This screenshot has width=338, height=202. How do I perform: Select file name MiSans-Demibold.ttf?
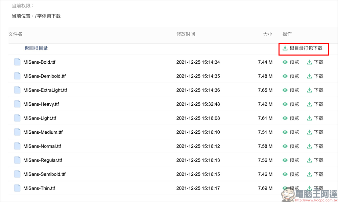point(44,76)
